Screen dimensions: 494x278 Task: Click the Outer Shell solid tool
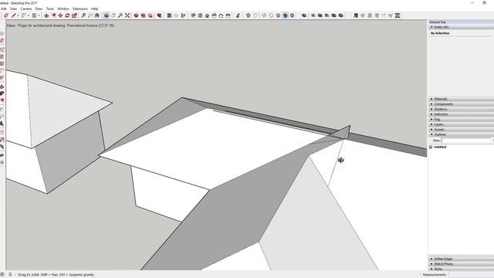[304, 15]
